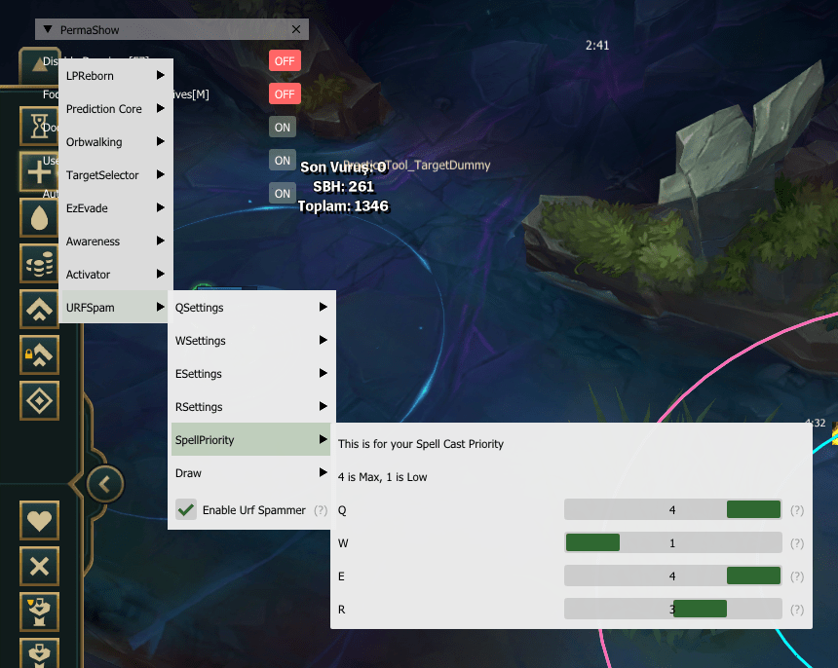Click the EzEvade label
Image resolution: width=838 pixels, height=668 pixels.
click(x=87, y=208)
